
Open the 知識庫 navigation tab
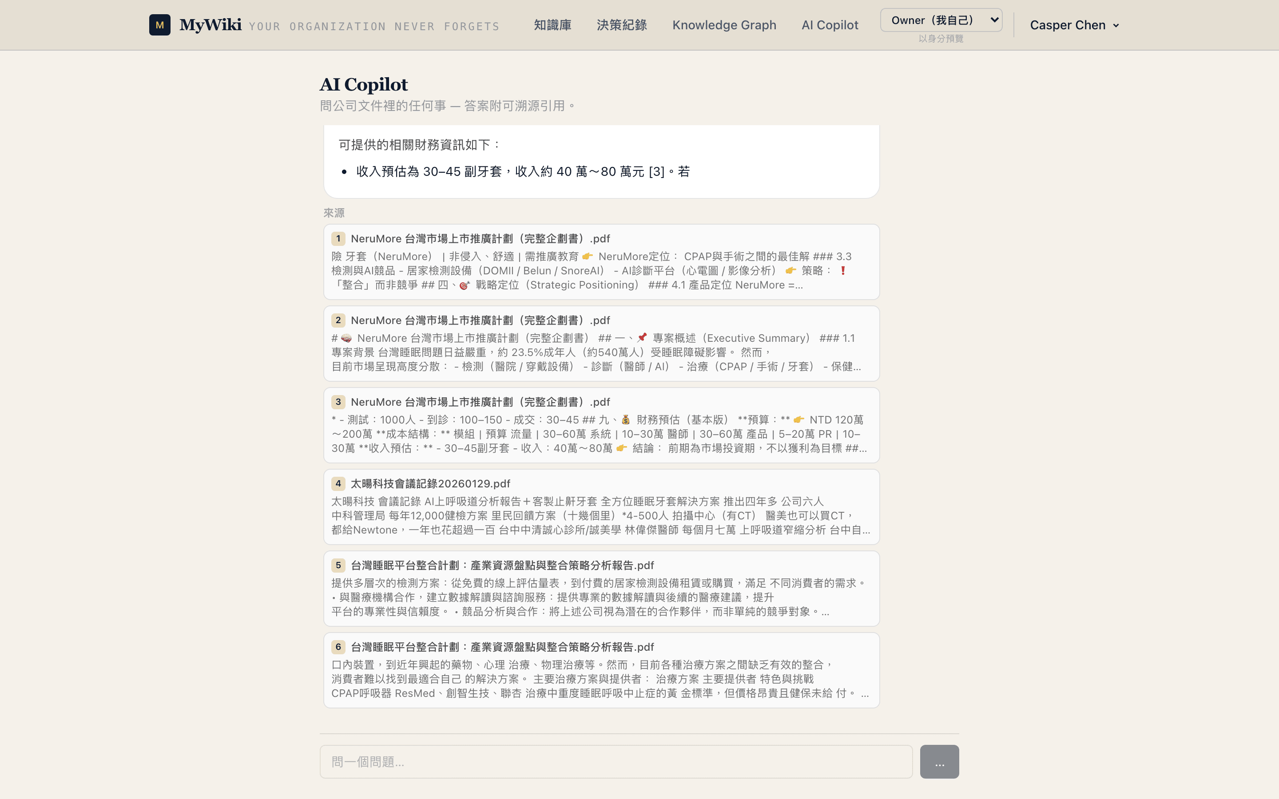click(552, 25)
